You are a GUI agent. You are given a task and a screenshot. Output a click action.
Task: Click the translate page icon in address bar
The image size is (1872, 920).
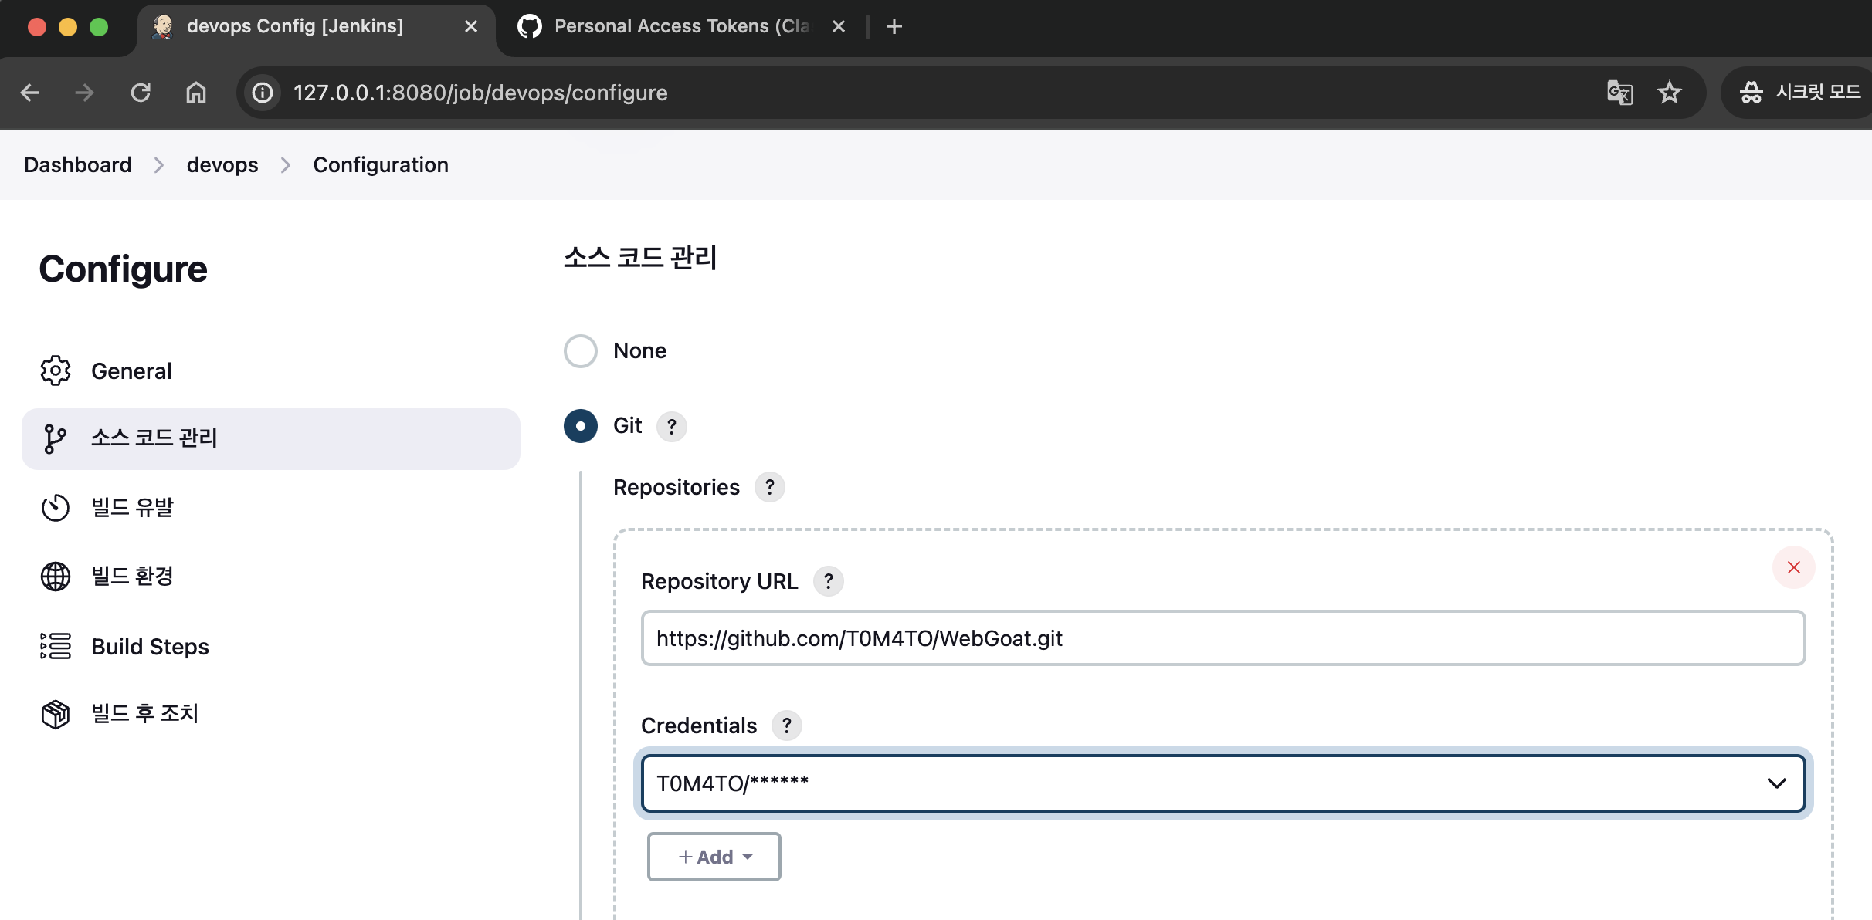click(x=1619, y=93)
